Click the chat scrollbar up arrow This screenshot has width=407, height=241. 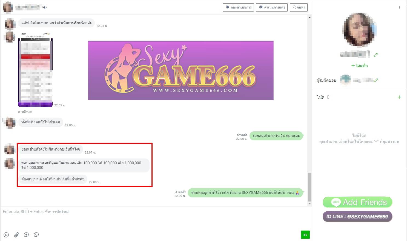click(309, 18)
